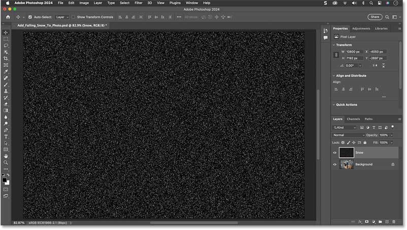Screen dimensions: 407x230
Task: Flip horizontal in Transform section
Action: (374, 65)
